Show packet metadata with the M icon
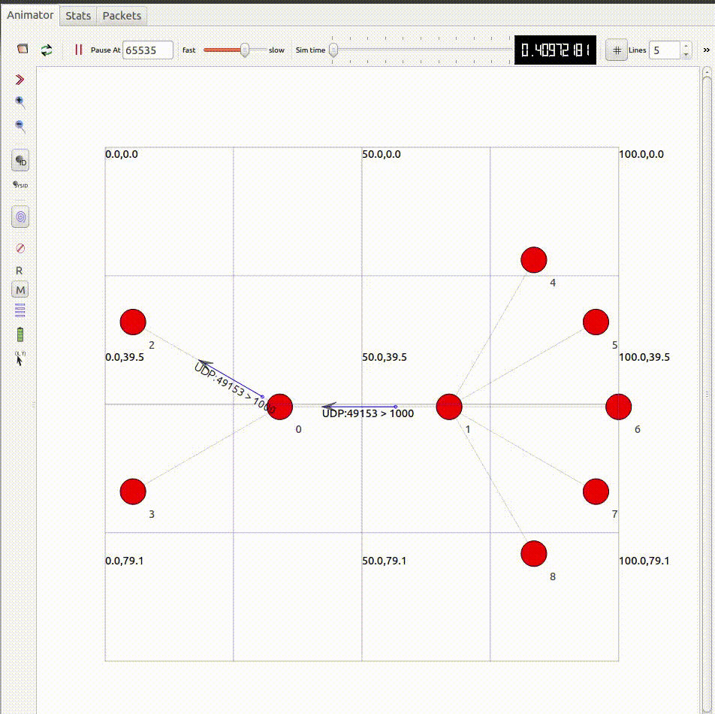 (20, 289)
